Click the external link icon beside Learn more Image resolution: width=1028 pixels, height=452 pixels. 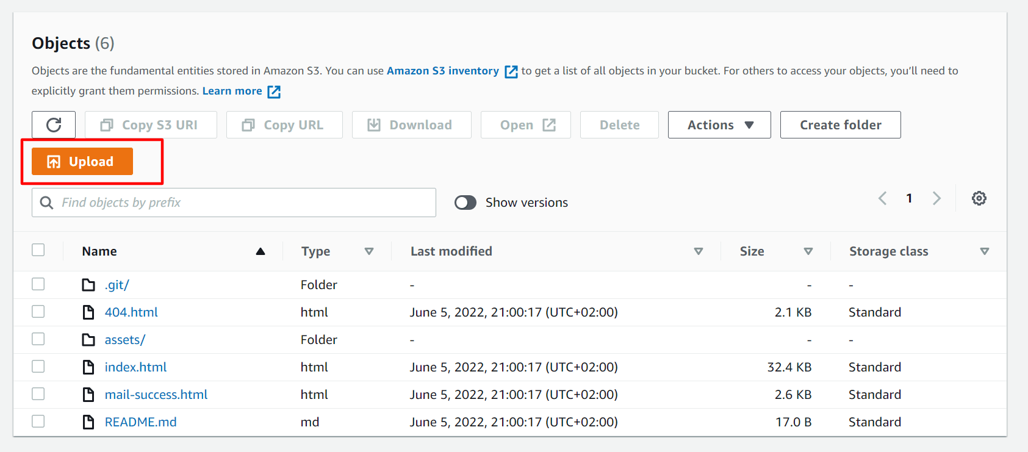[274, 91]
